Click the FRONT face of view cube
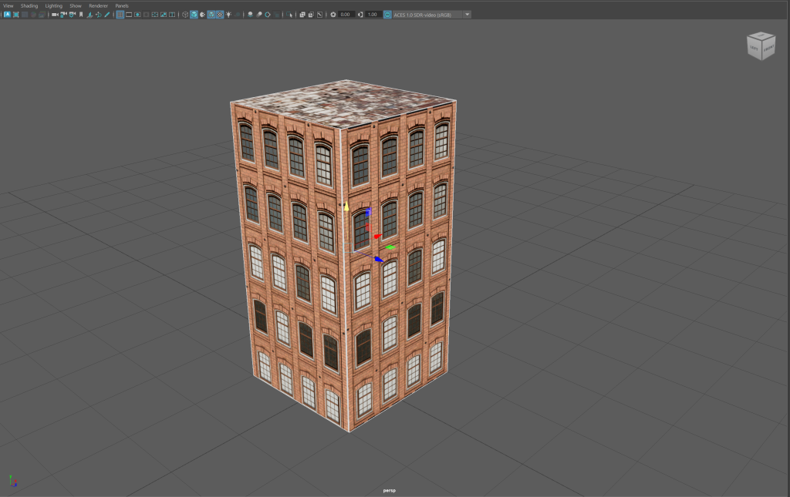This screenshot has height=497, width=790. click(x=768, y=49)
